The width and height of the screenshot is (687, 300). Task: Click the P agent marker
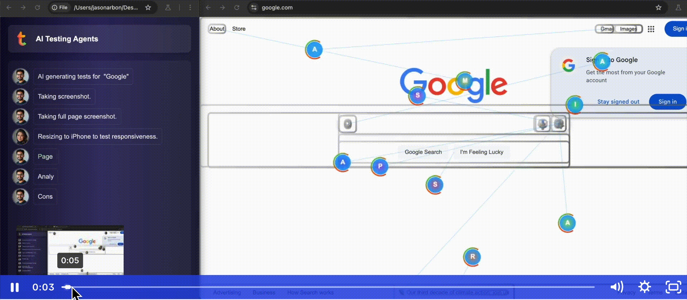pyautogui.click(x=380, y=166)
